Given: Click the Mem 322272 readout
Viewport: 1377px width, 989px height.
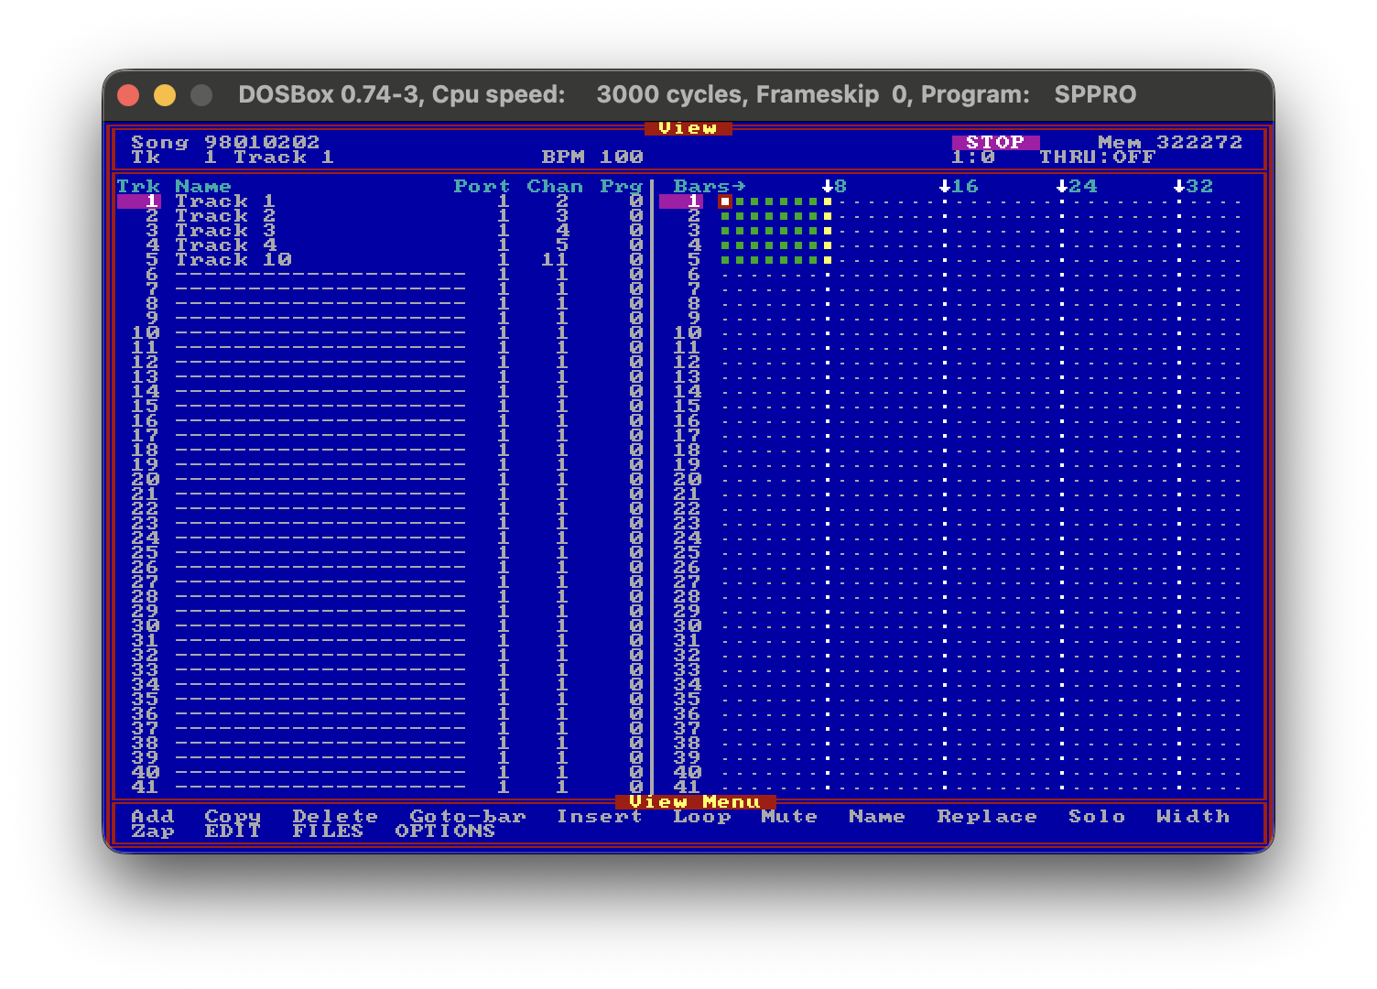Looking at the screenshot, I should coord(1170,142).
